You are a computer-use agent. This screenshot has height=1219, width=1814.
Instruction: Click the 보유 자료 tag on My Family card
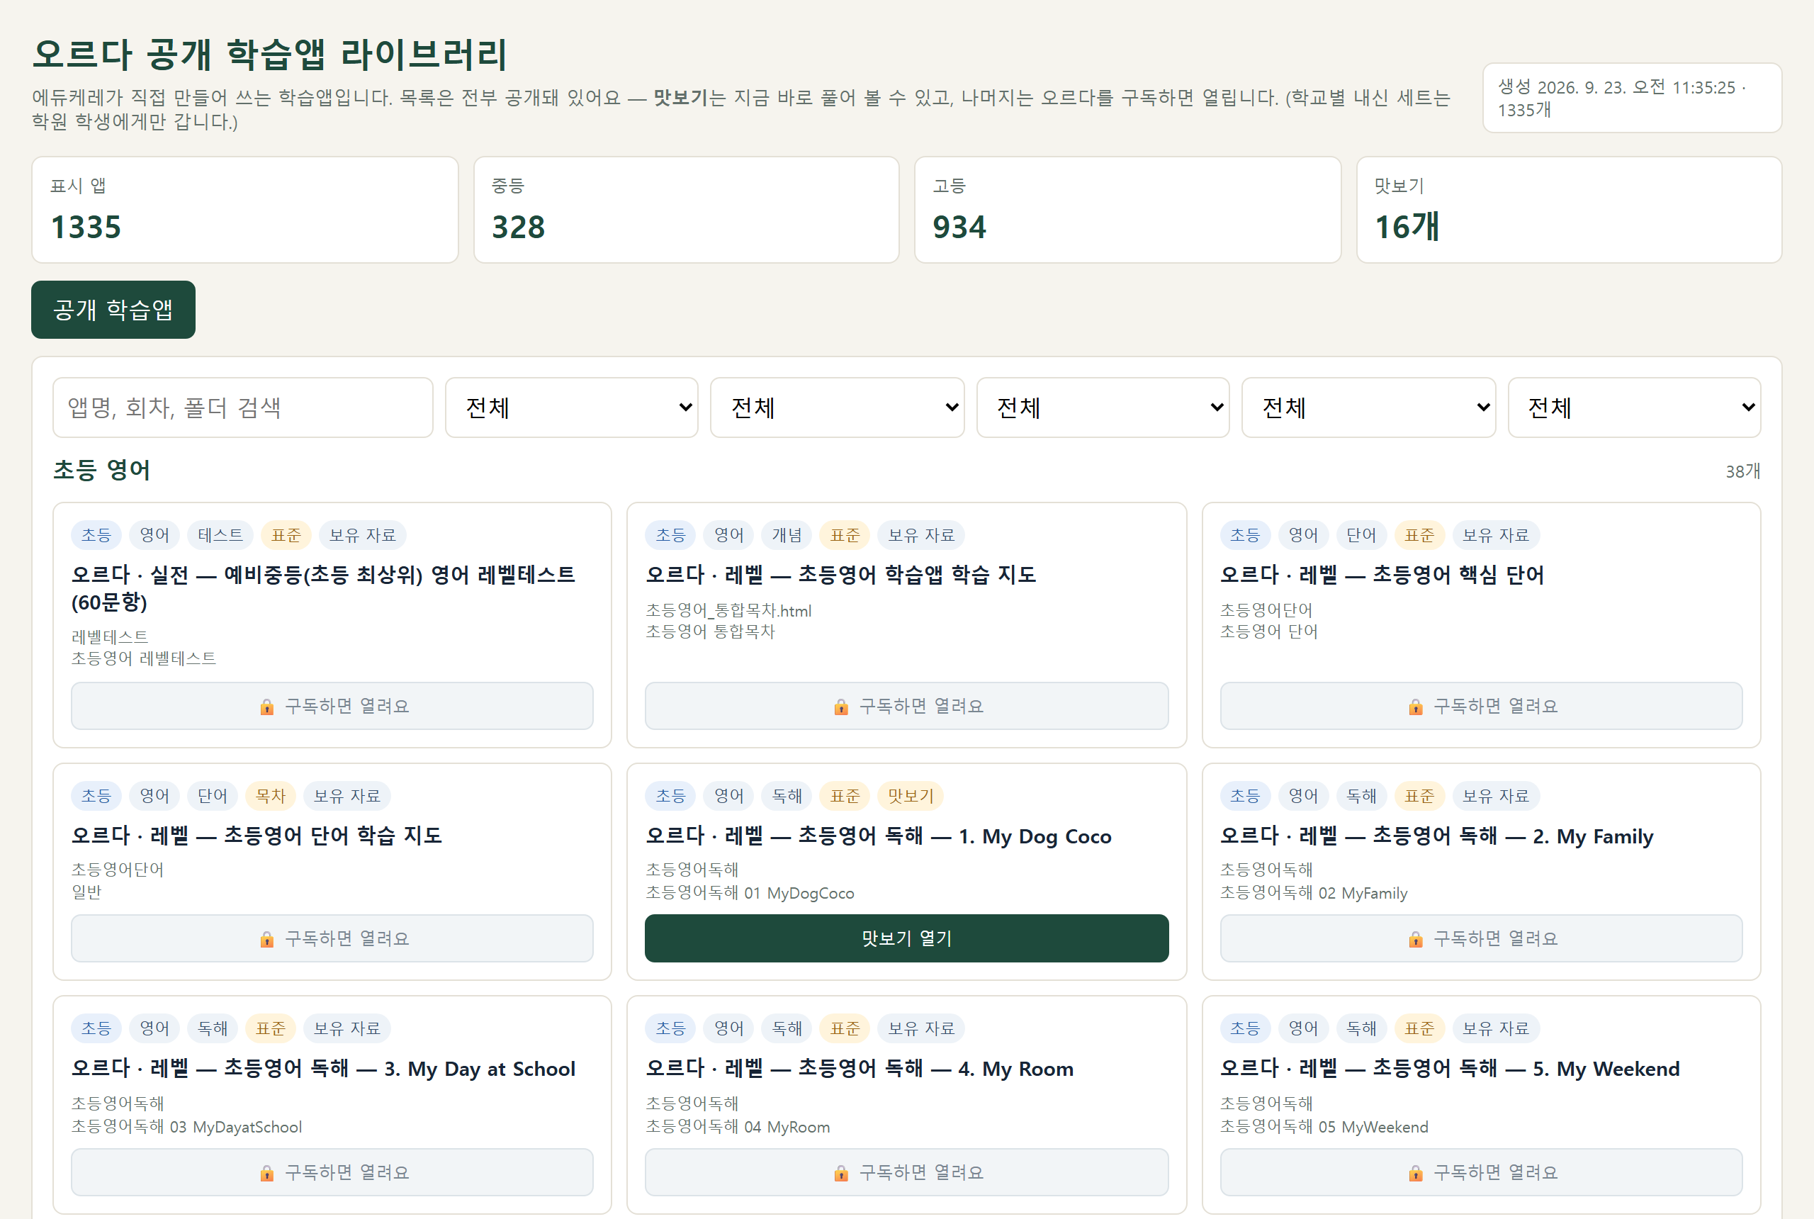1496,795
